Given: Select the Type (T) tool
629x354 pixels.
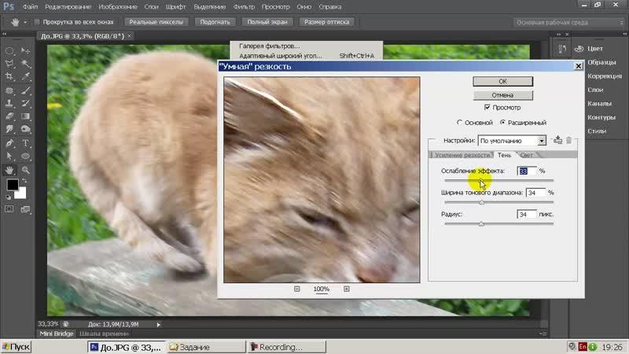Looking at the screenshot, I should pos(27,143).
